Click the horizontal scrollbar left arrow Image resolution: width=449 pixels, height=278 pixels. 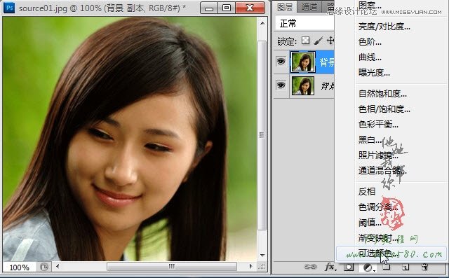click(x=58, y=266)
